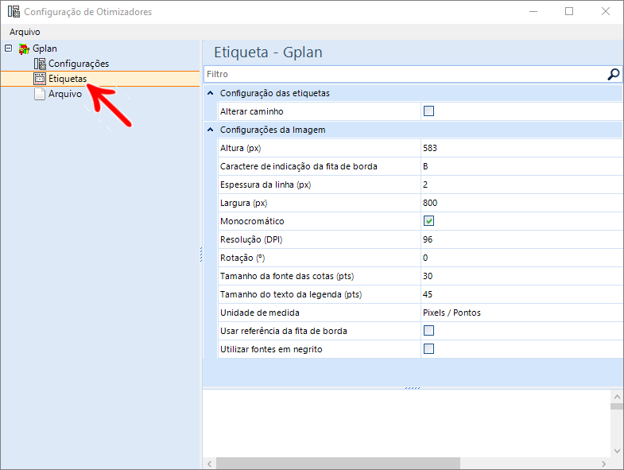Image resolution: width=624 pixels, height=470 pixels.
Task: Click the Etiquetas label icon in tree
Action: 40,79
